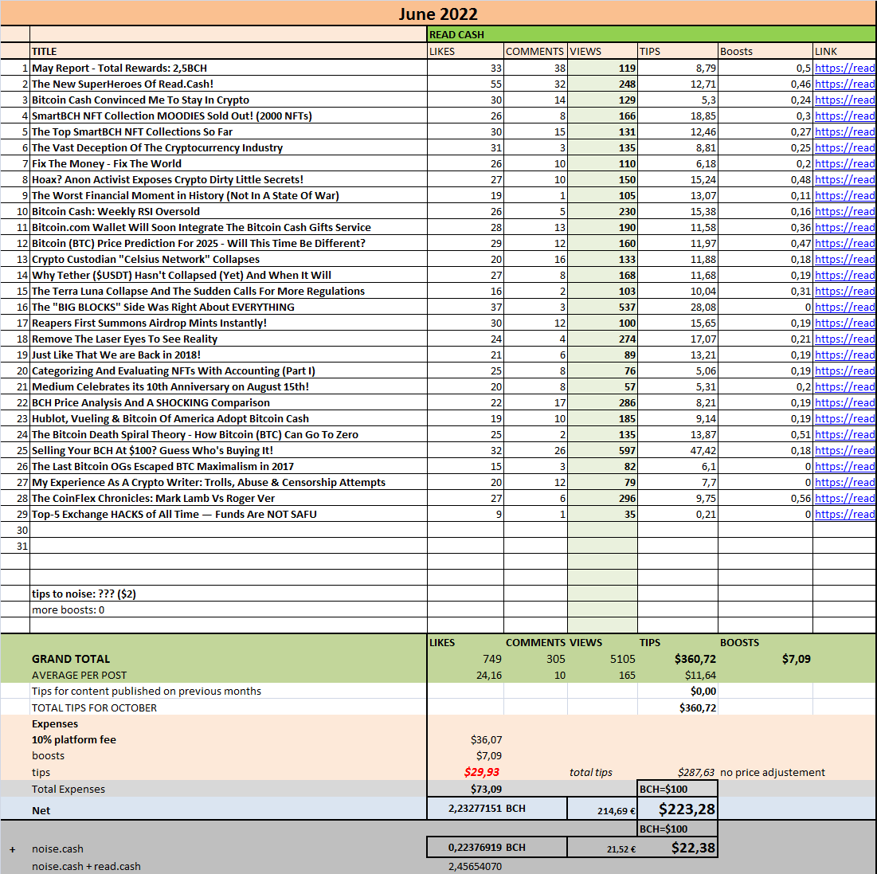Screen dimensions: 877x874
Task: Select the READ CASH header cell
Action: (652, 35)
